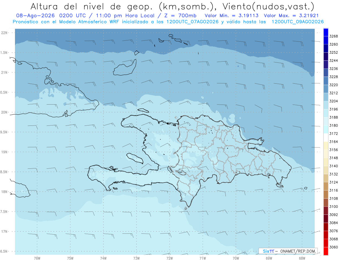Click the 69W longitude label

coord(269,258)
